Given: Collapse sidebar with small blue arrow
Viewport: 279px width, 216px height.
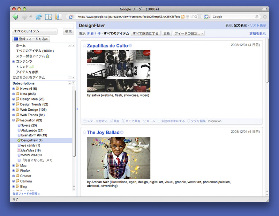Looking at the screenshot, I should 77,109.
